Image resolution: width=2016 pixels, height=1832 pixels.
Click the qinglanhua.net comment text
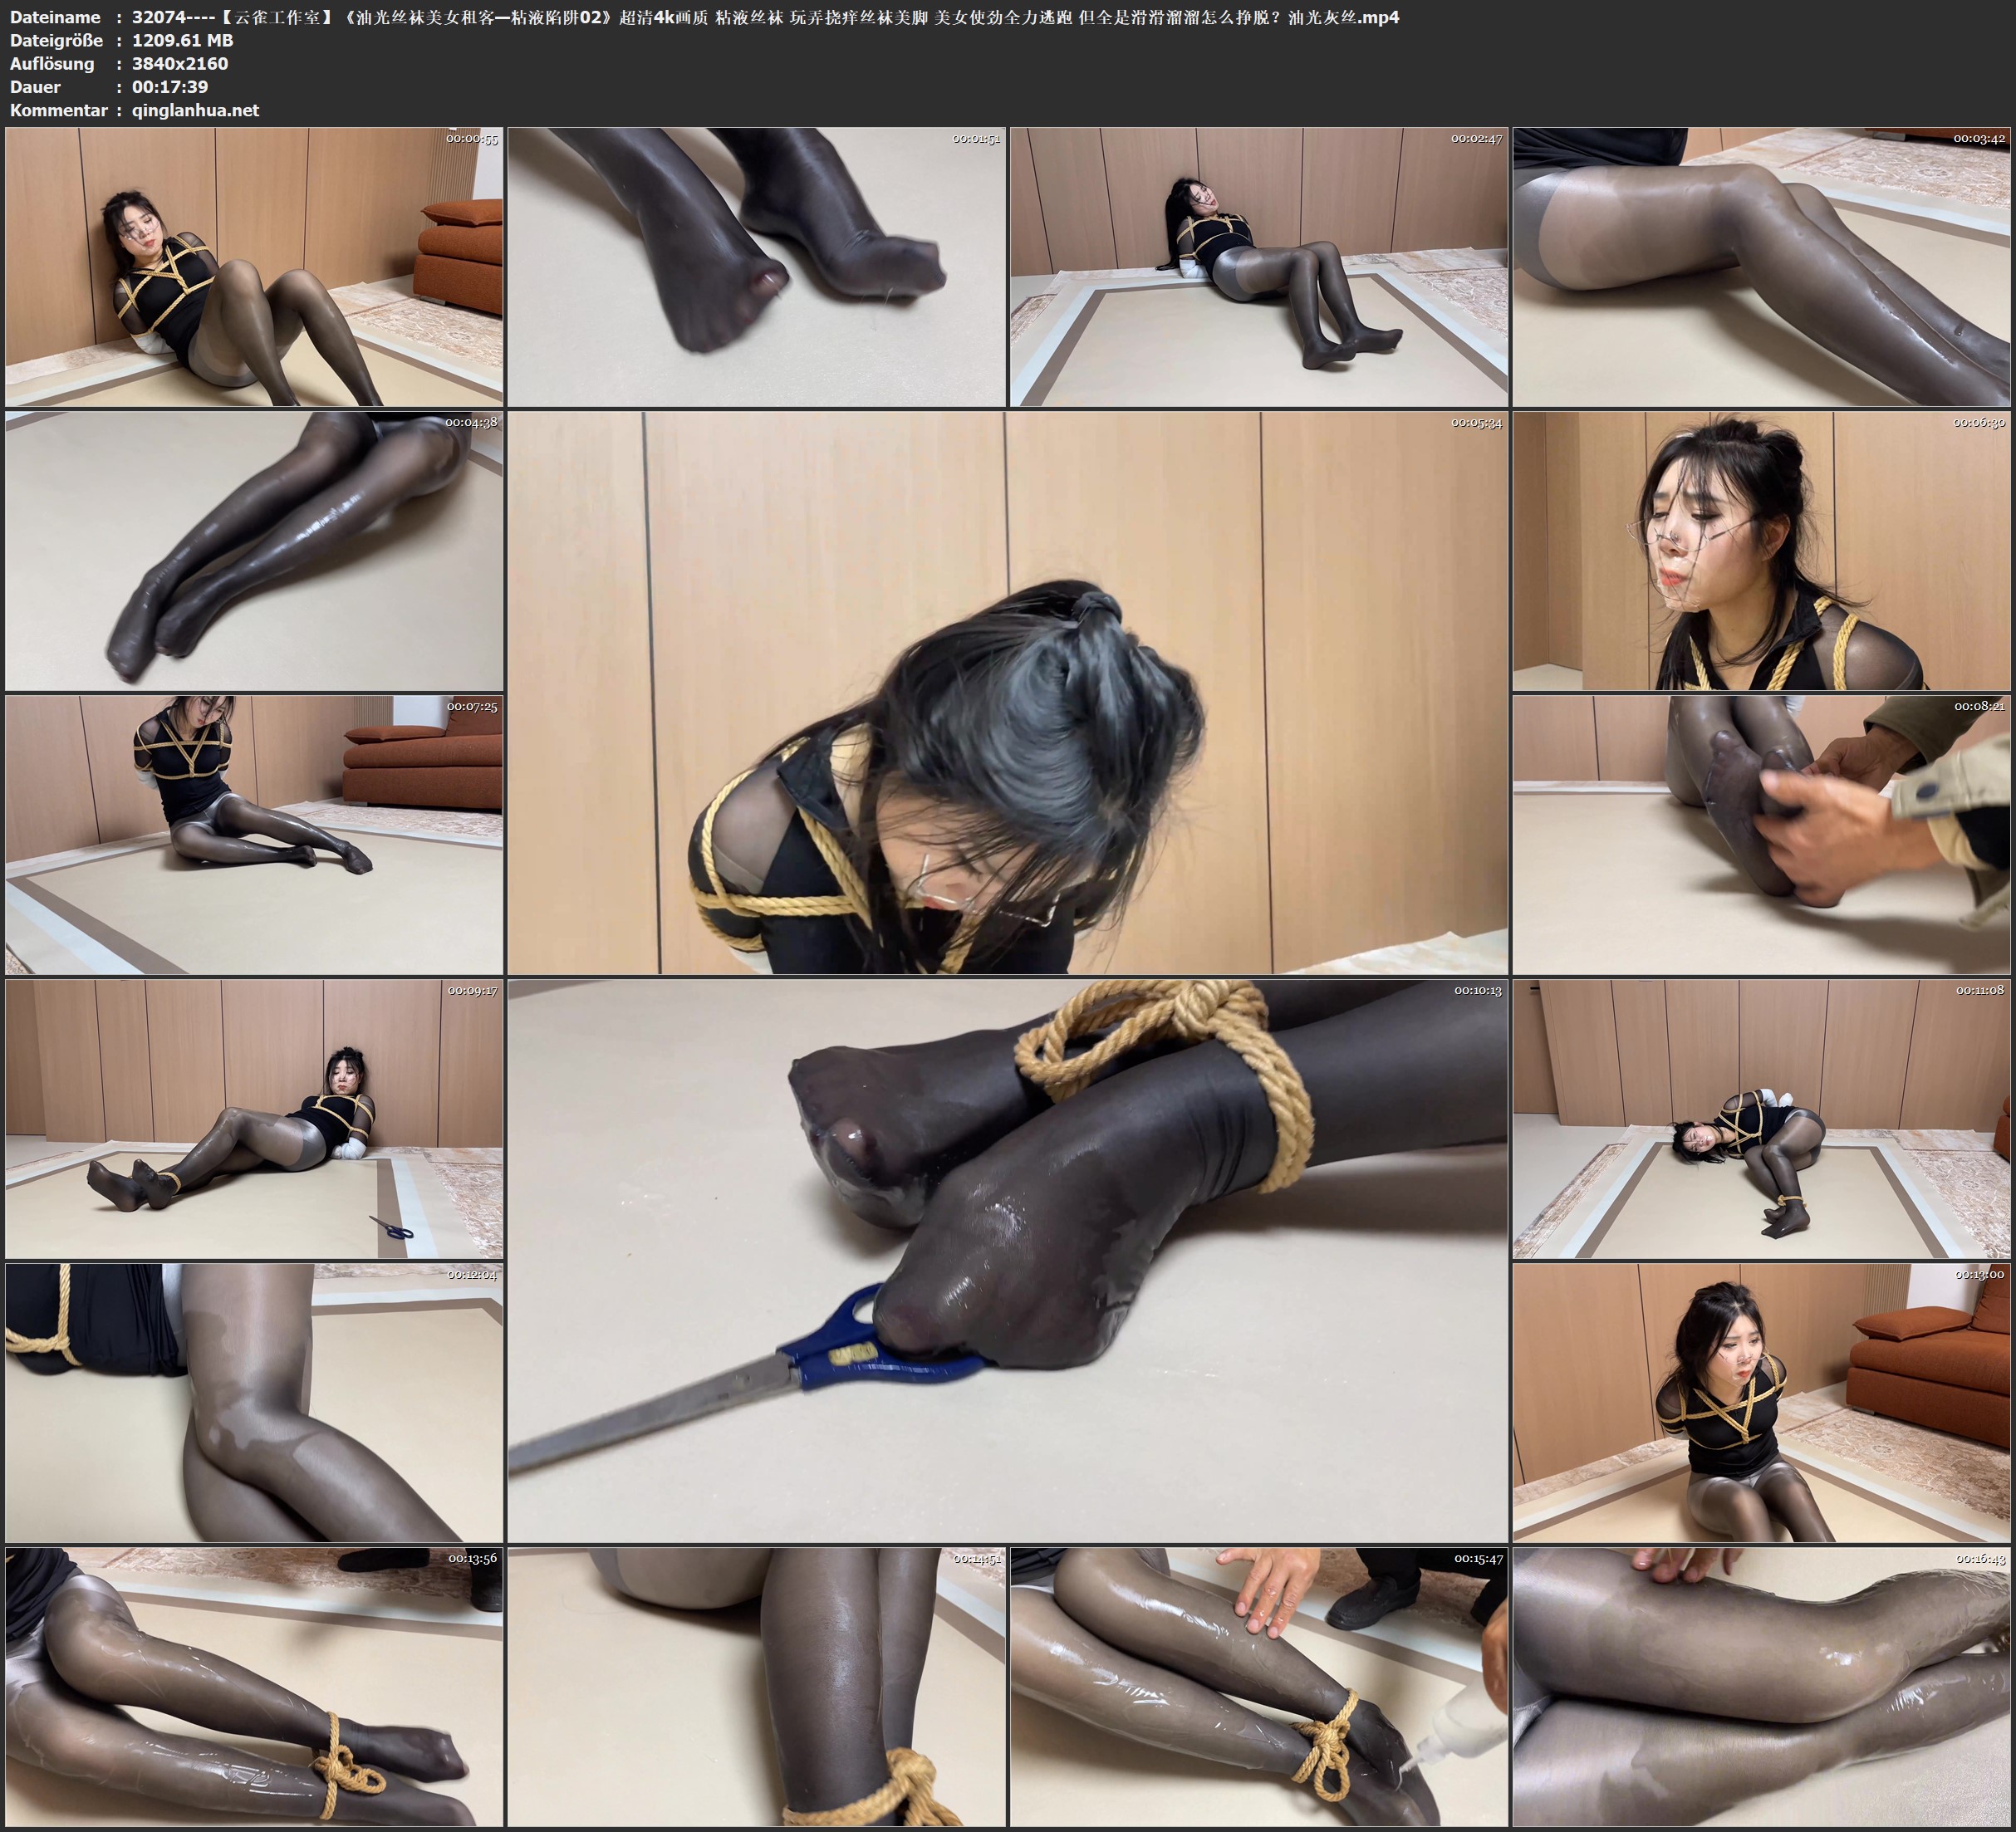[195, 110]
